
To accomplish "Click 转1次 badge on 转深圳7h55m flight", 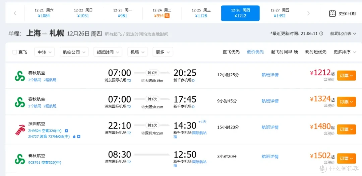I will (152, 125).
